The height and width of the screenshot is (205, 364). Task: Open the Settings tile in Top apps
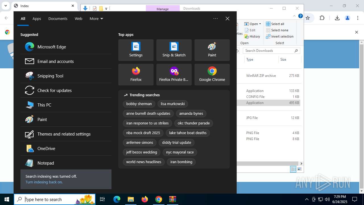136,50
